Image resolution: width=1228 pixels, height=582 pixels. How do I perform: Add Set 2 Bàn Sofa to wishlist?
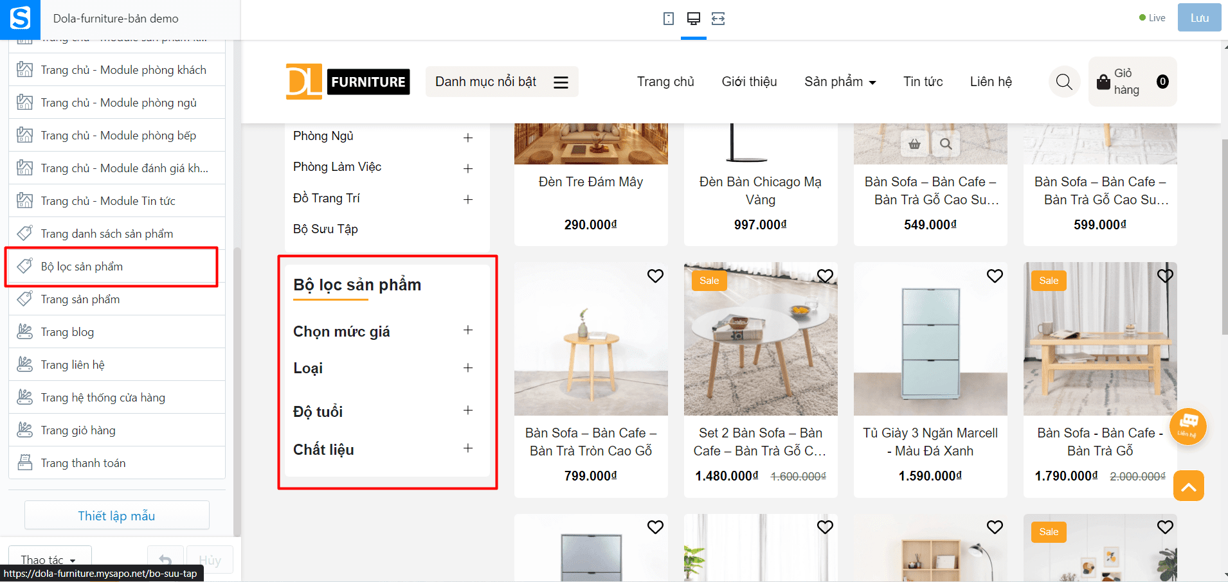(825, 276)
